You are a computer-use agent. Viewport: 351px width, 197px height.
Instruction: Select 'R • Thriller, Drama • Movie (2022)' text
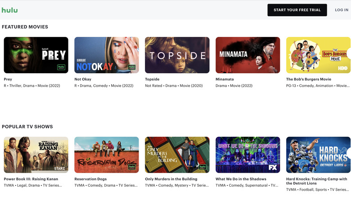[x=32, y=86]
